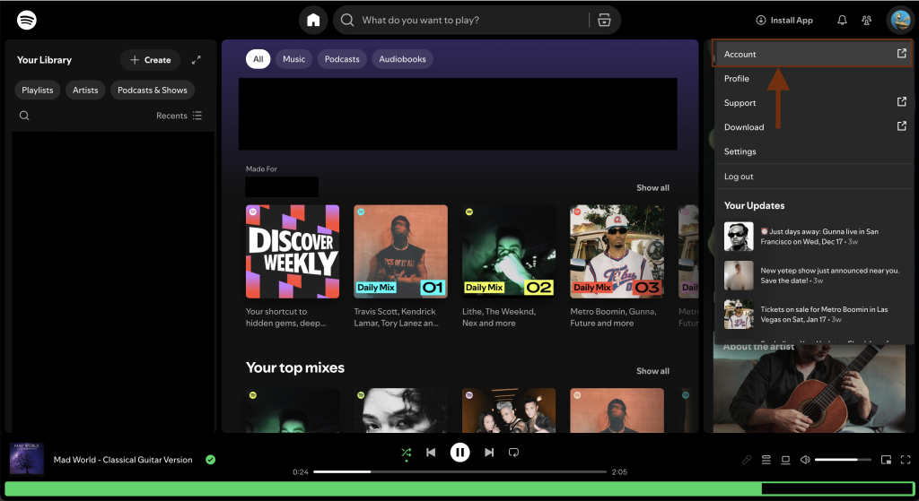Select the Audiobooks filter chip

point(402,59)
